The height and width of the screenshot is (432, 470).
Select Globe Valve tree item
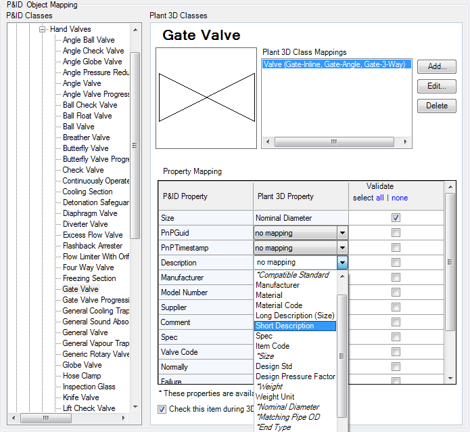tap(82, 365)
